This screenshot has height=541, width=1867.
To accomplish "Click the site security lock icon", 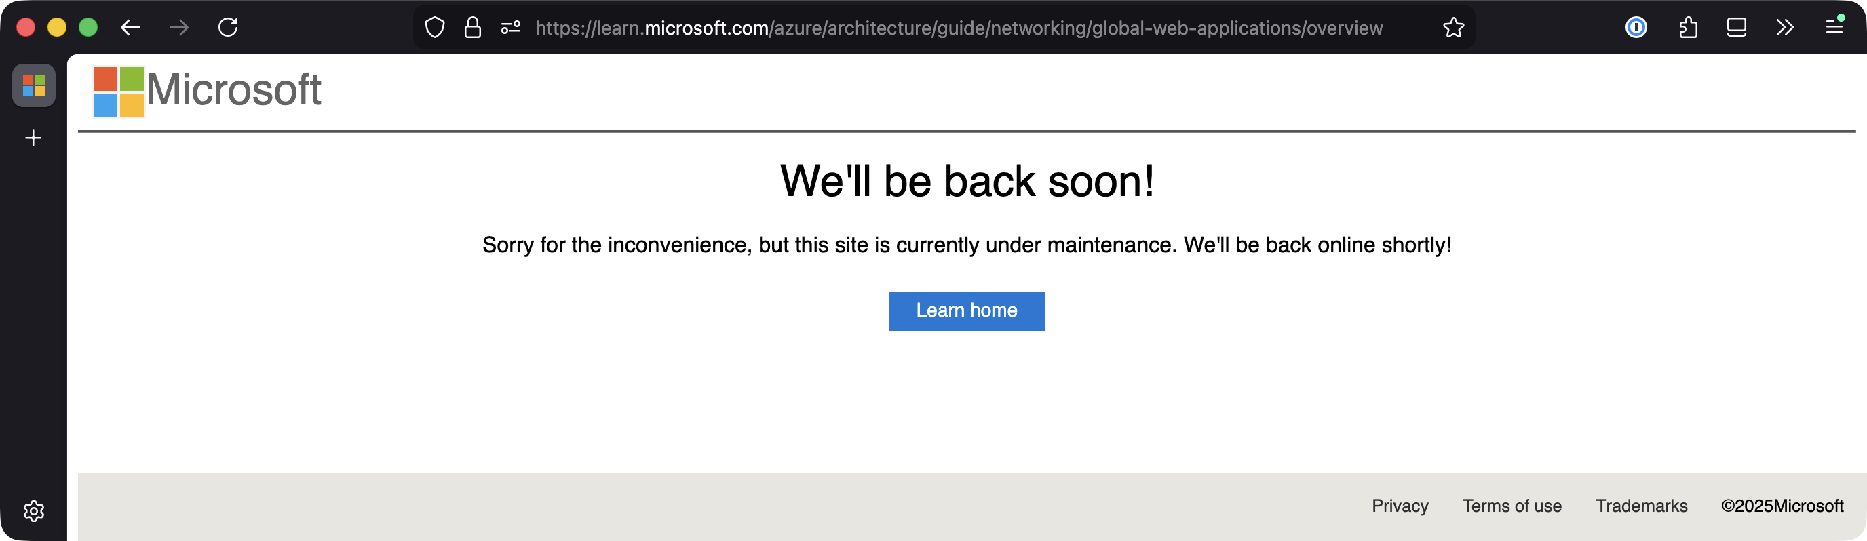I will click(x=471, y=28).
